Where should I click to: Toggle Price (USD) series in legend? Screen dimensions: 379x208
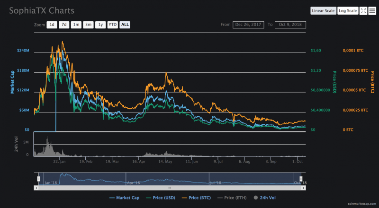161,198
